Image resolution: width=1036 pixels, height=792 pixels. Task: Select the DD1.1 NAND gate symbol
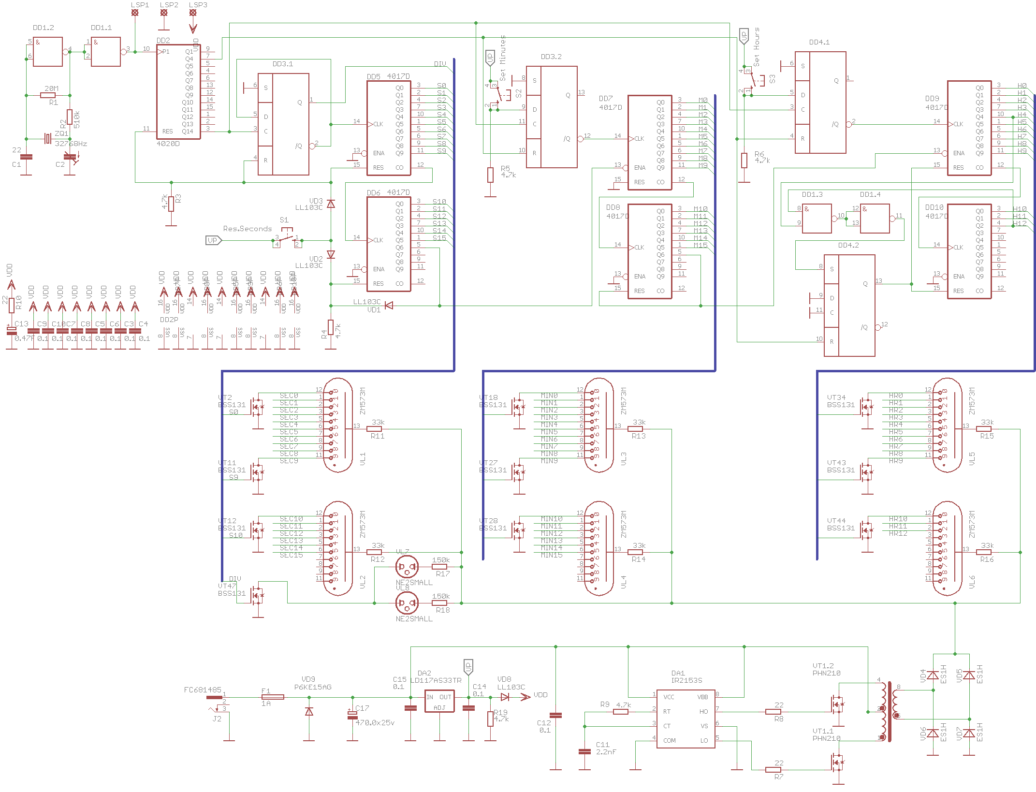click(106, 52)
